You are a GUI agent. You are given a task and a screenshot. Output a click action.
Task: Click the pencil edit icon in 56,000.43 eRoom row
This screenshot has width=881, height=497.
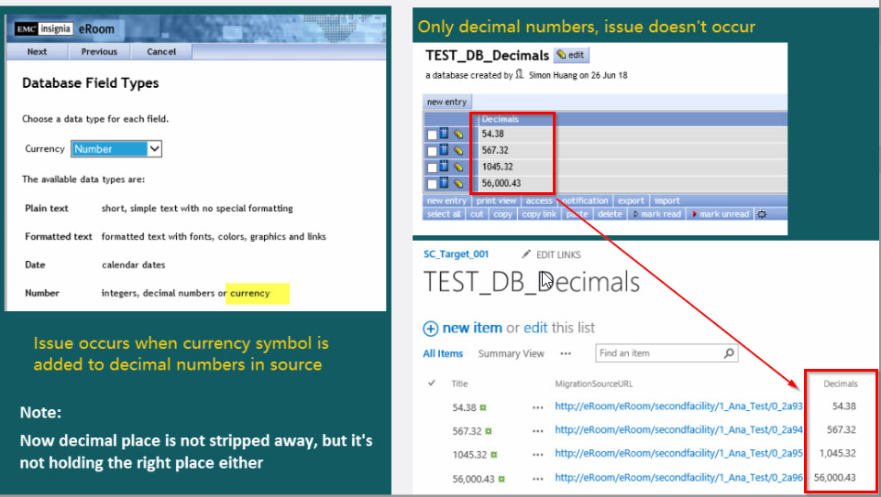coord(458,183)
